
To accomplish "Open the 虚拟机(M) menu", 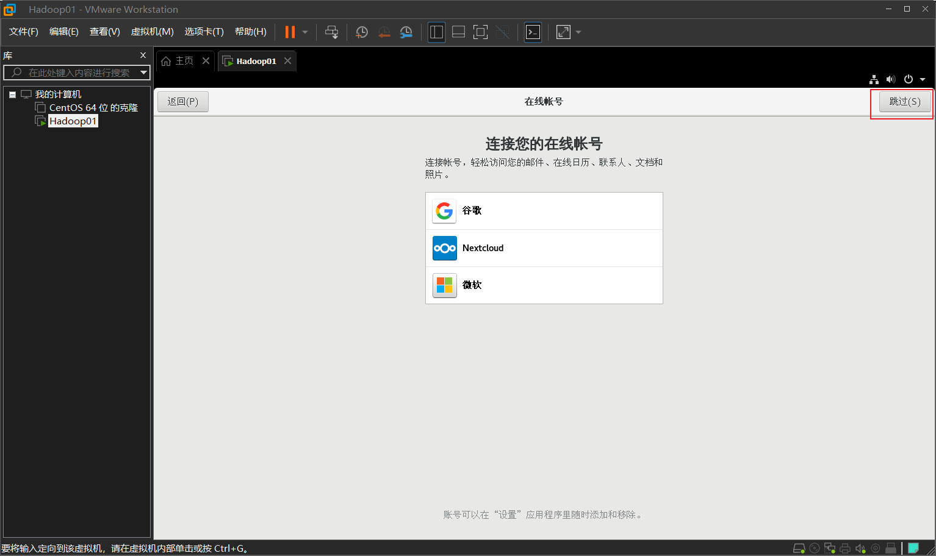I will (x=153, y=32).
